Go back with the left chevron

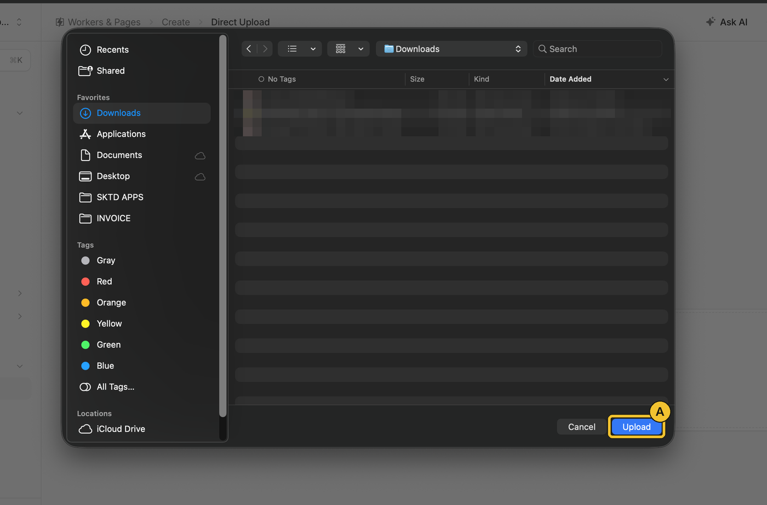pyautogui.click(x=249, y=49)
